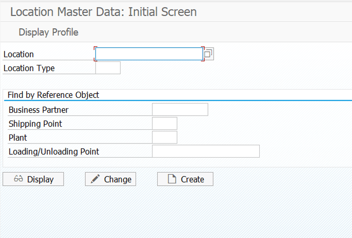The height and width of the screenshot is (238, 352).
Task: Click the Display button with glasses icon
Action: point(33,179)
